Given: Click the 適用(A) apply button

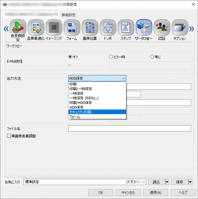Looking at the screenshot, I should tap(155, 193).
